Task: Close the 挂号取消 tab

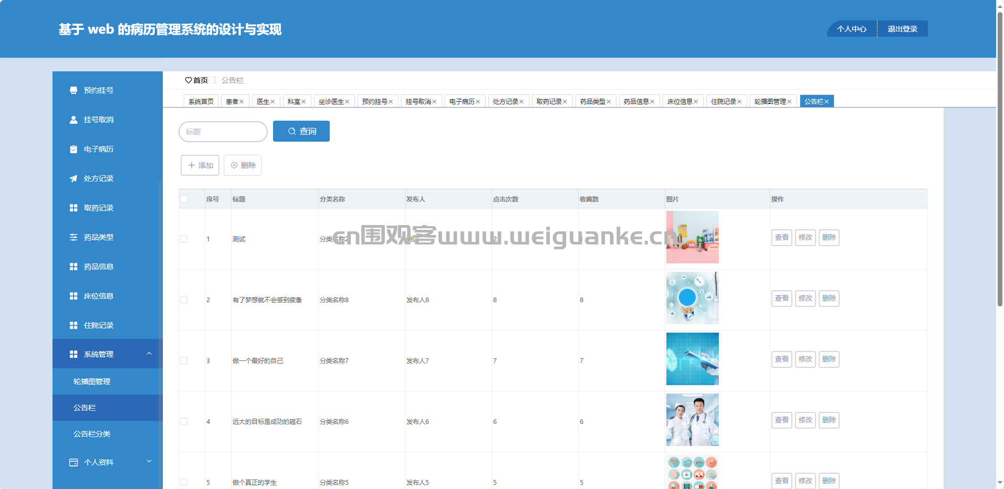Action: click(x=434, y=102)
